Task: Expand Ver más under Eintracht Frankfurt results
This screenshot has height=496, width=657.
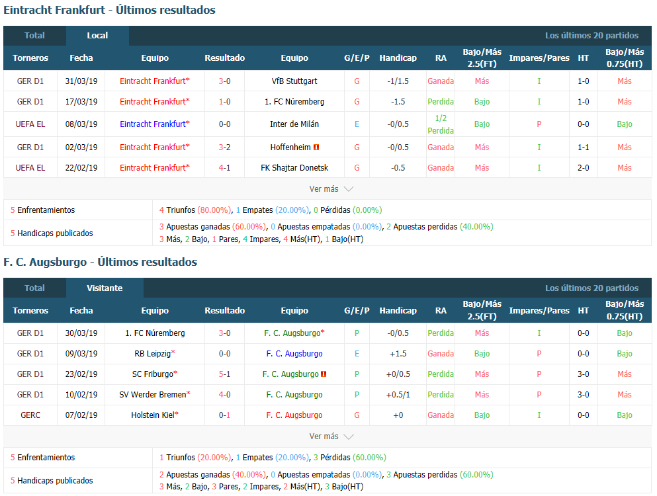Action: coord(331,189)
